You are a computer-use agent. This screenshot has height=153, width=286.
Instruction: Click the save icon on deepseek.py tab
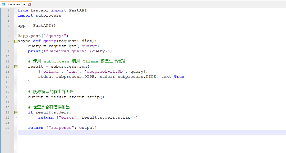coord(3,4)
